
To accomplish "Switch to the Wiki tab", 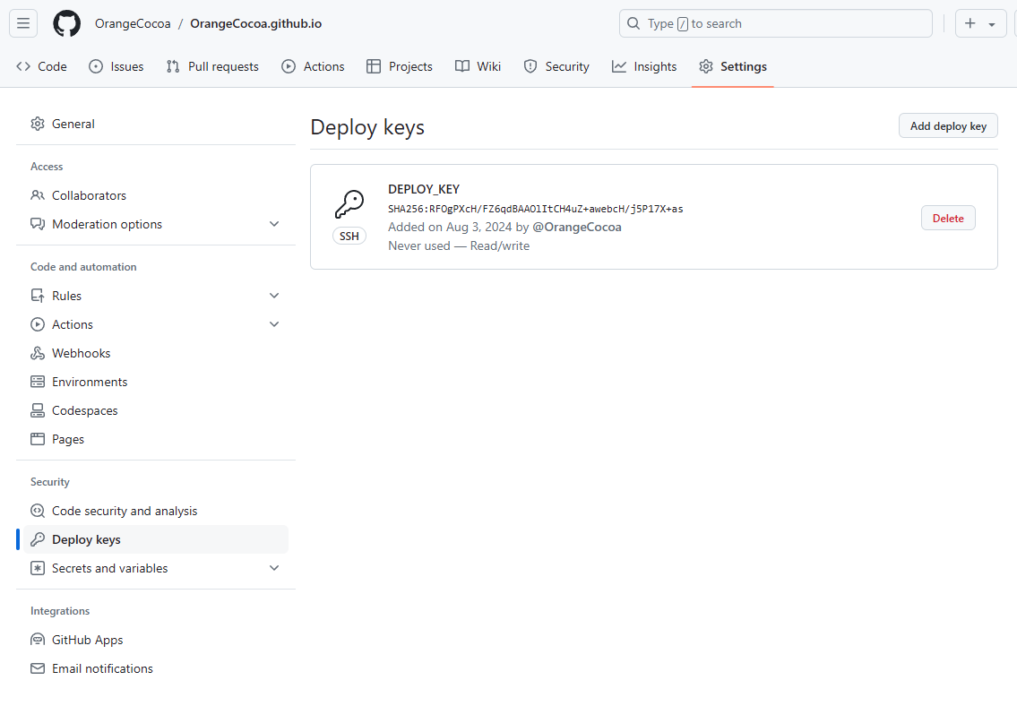I will pos(478,66).
